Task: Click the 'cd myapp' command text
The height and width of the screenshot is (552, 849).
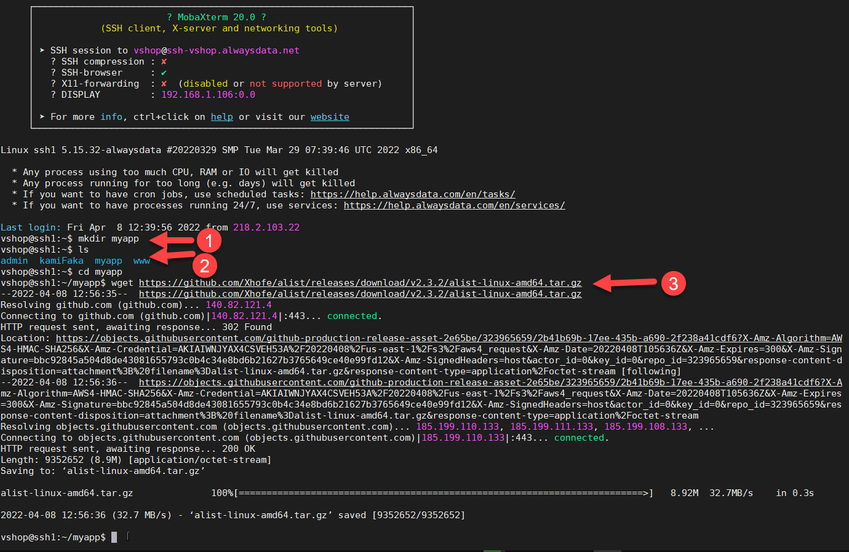Action: [x=100, y=272]
